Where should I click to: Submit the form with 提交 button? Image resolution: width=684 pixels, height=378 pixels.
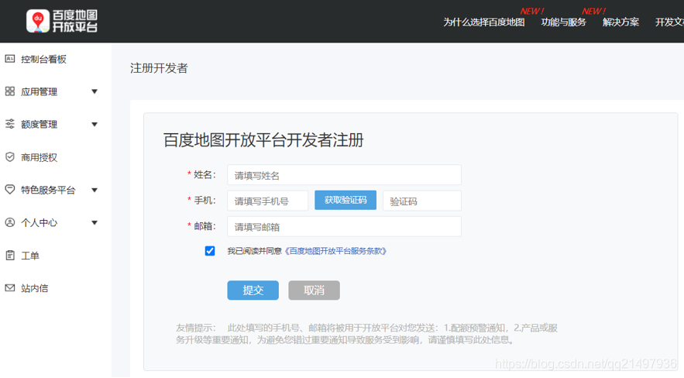coord(253,290)
